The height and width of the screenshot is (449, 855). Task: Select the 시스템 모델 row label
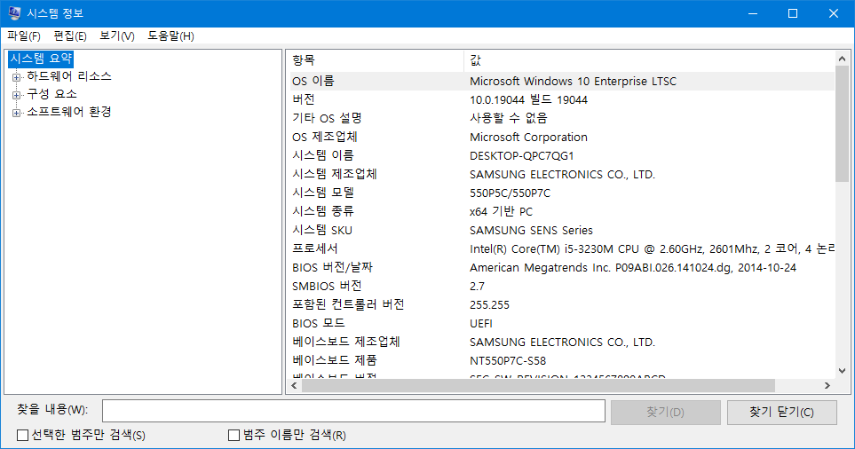pyautogui.click(x=323, y=193)
